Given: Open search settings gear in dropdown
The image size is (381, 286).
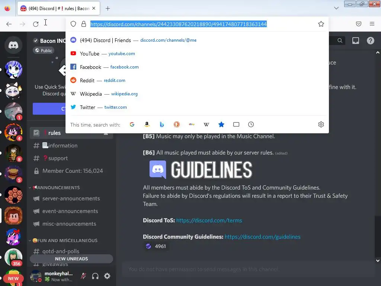Looking at the screenshot, I should coord(321,124).
